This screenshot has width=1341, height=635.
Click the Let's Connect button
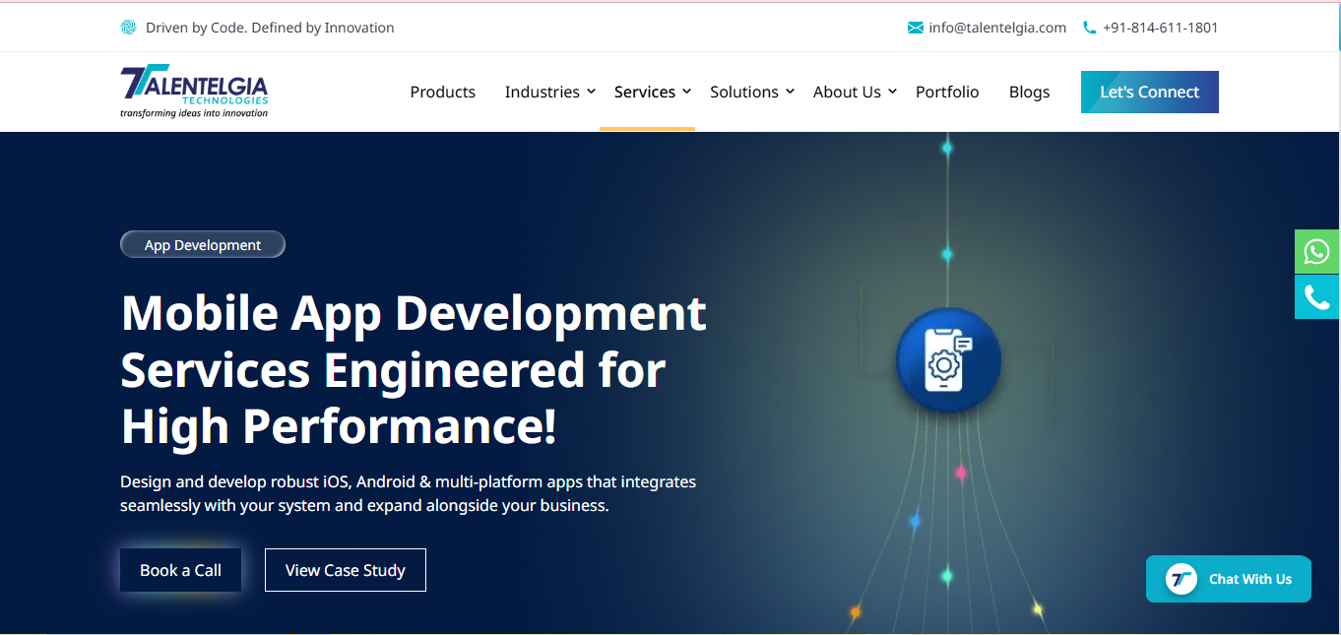[x=1150, y=92]
